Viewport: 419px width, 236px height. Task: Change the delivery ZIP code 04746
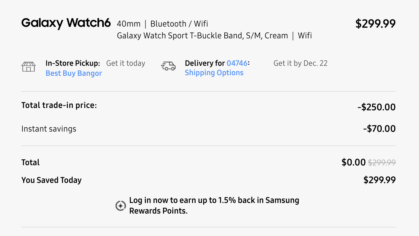point(237,63)
